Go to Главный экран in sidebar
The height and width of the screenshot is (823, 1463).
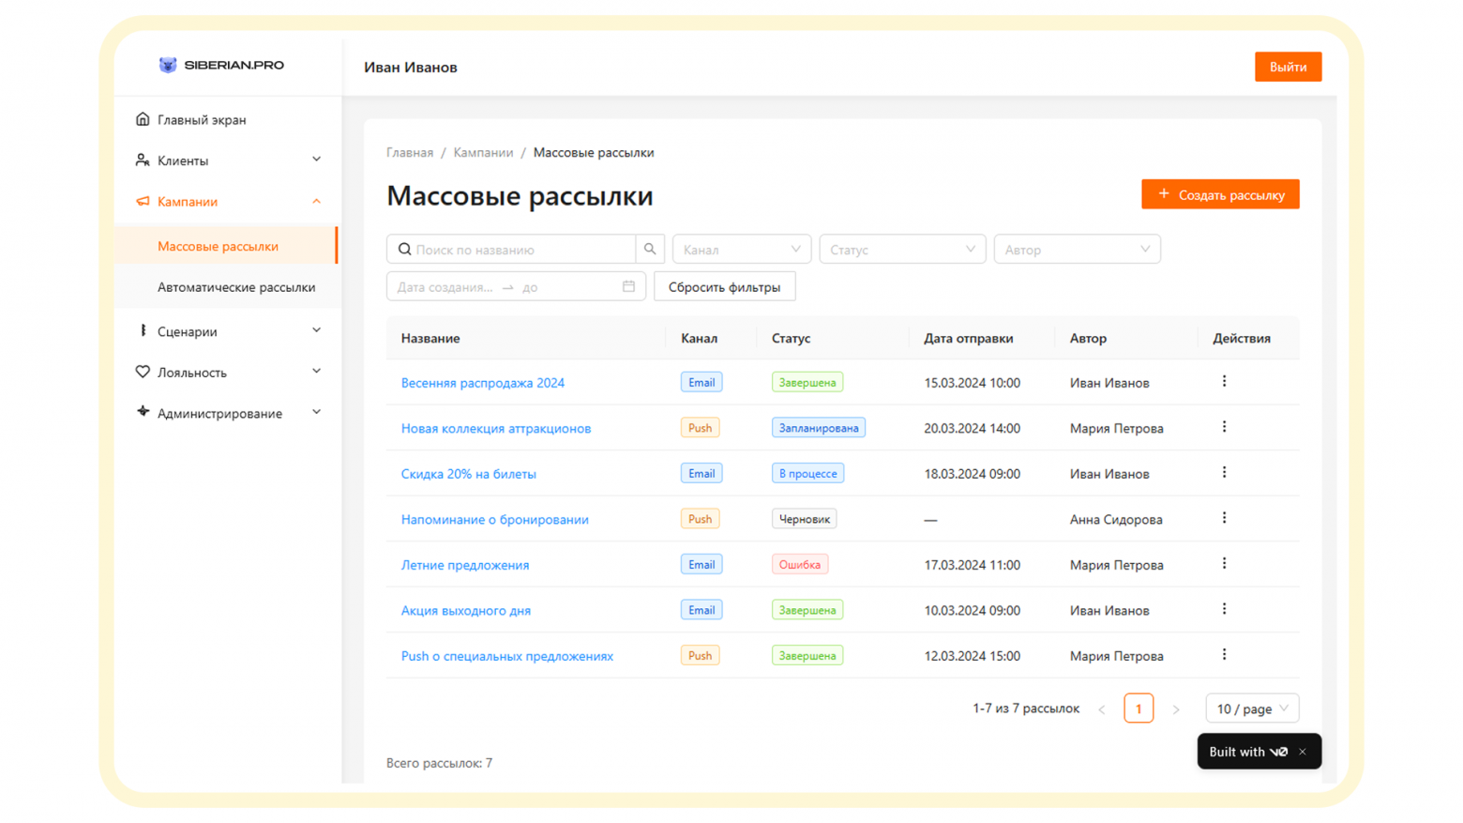click(x=202, y=120)
